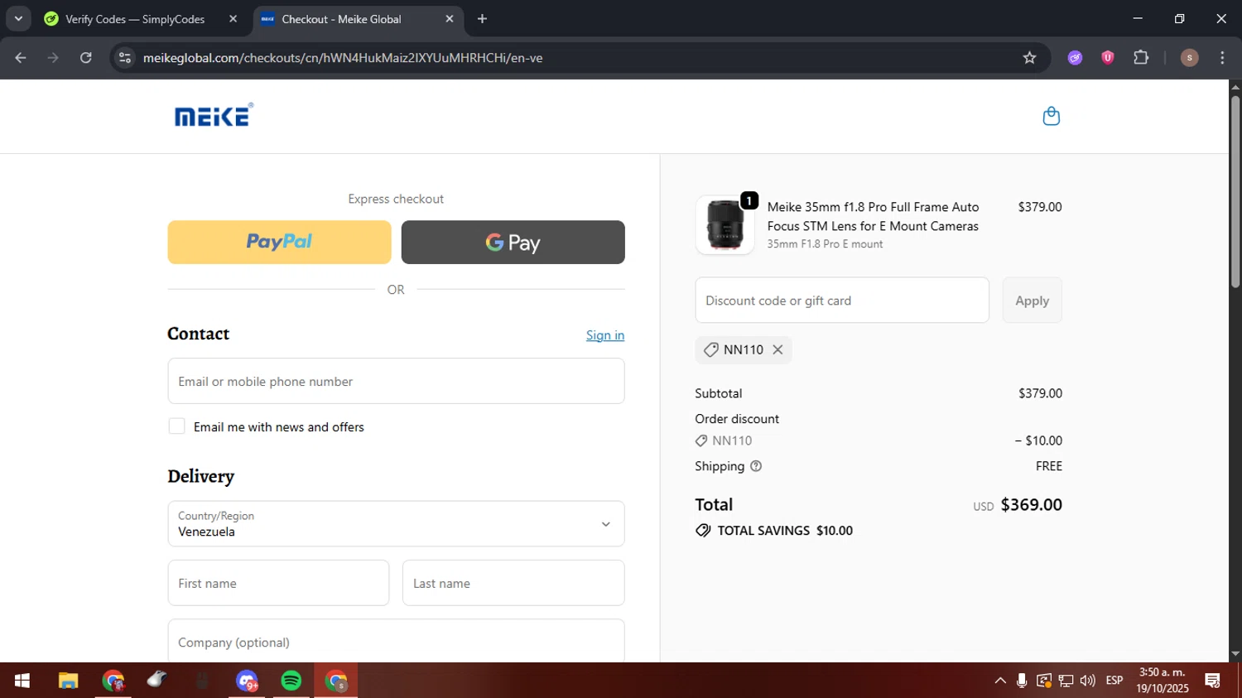
Task: Open the clock showing 3:50 a. m.
Action: pos(1163,681)
